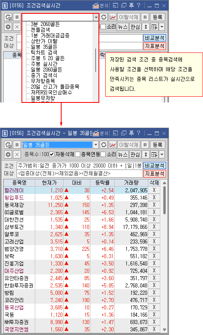
Task: Toggle the 자동삭제 checkbox
Action: pyautogui.click(x=51, y=154)
